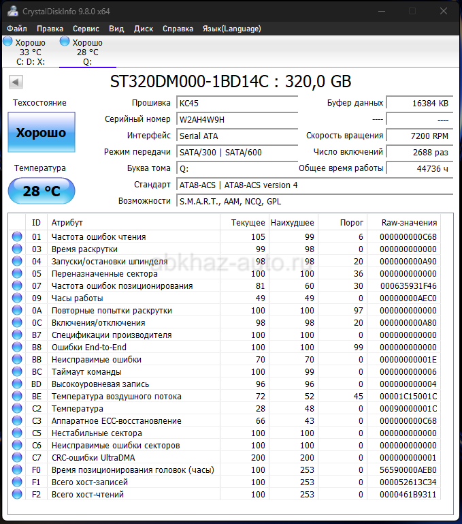Click the CrystalDiskInfo app icon in title bar
This screenshot has width=462, height=524.
pos(12,11)
